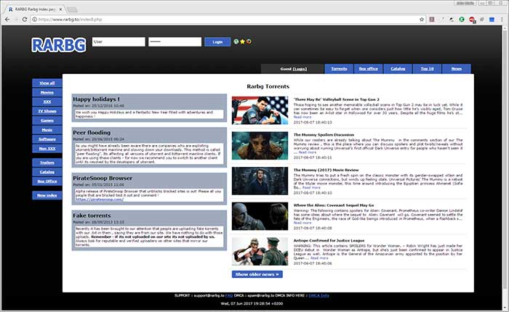This screenshot has width=509, height=312.
Task: Close the RARBG browser tab
Action: tap(60, 9)
